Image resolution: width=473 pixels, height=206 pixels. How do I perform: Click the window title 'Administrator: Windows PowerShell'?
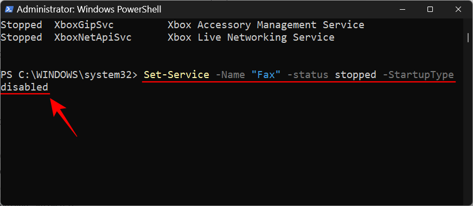tap(89, 10)
